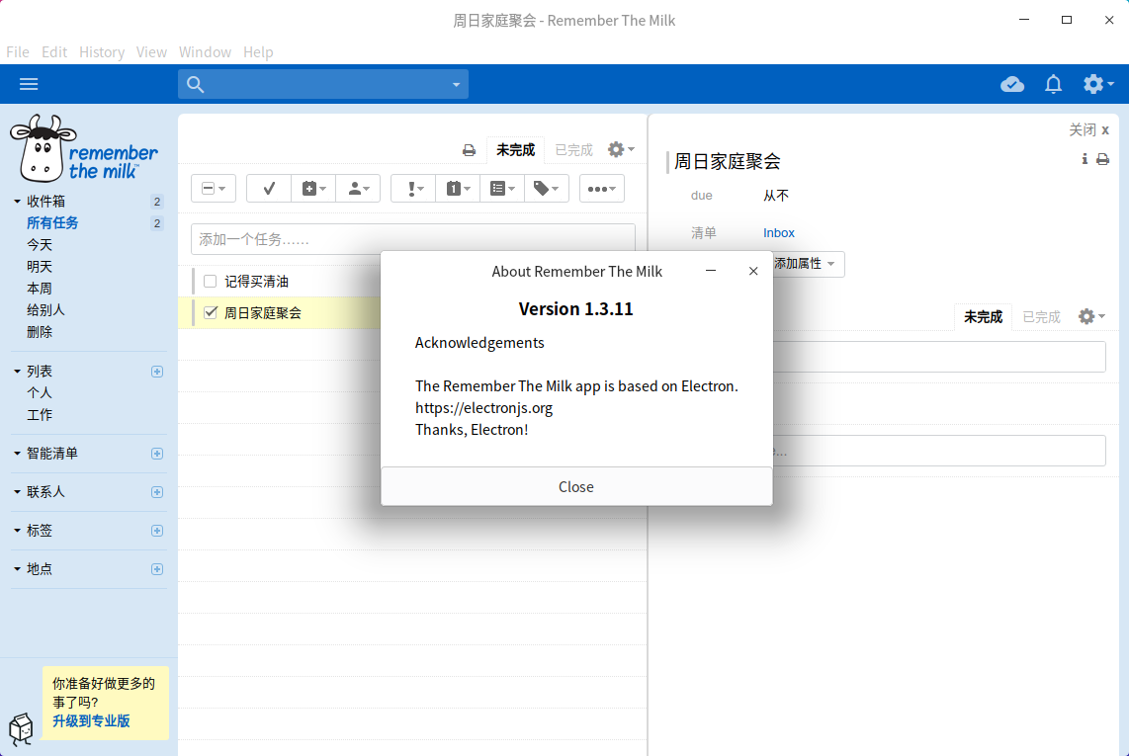Add a new list with plus icon beside 列表
Image resolution: width=1129 pixels, height=756 pixels.
(156, 372)
